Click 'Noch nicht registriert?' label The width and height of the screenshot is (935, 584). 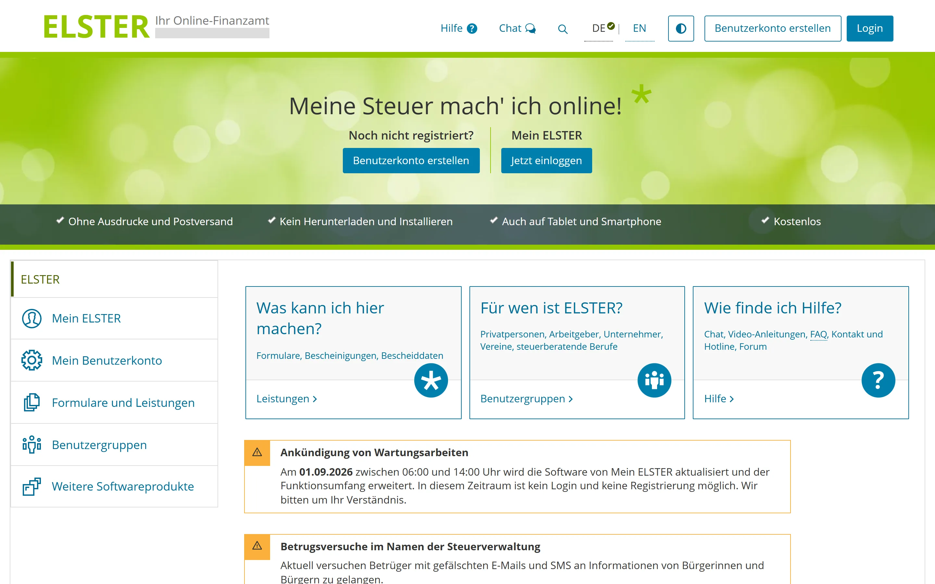coord(411,136)
